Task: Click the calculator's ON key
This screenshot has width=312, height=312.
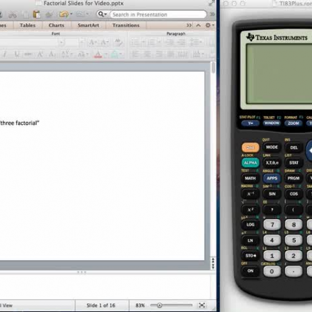Action: coord(250,271)
